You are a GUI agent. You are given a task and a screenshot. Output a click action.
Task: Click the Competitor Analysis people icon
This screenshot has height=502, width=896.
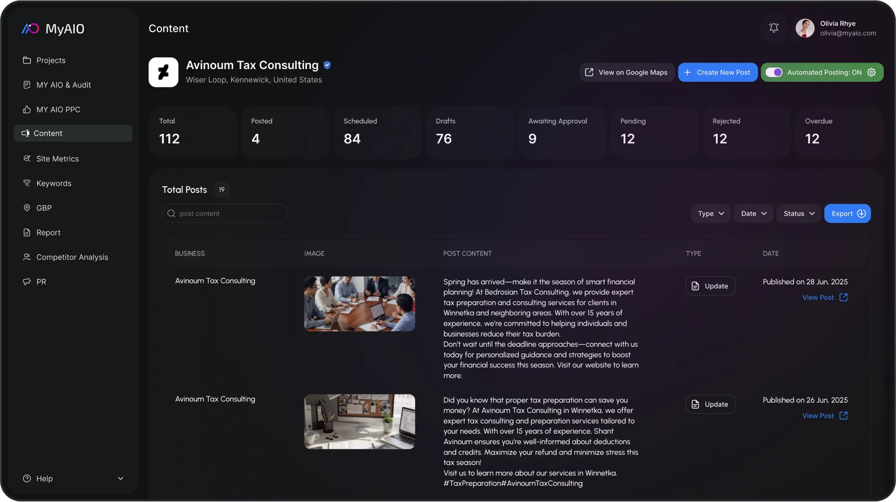pos(27,257)
